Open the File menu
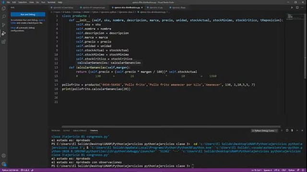Image resolution: width=307 pixels, height=172 pixels. pyautogui.click(x=8, y=2)
